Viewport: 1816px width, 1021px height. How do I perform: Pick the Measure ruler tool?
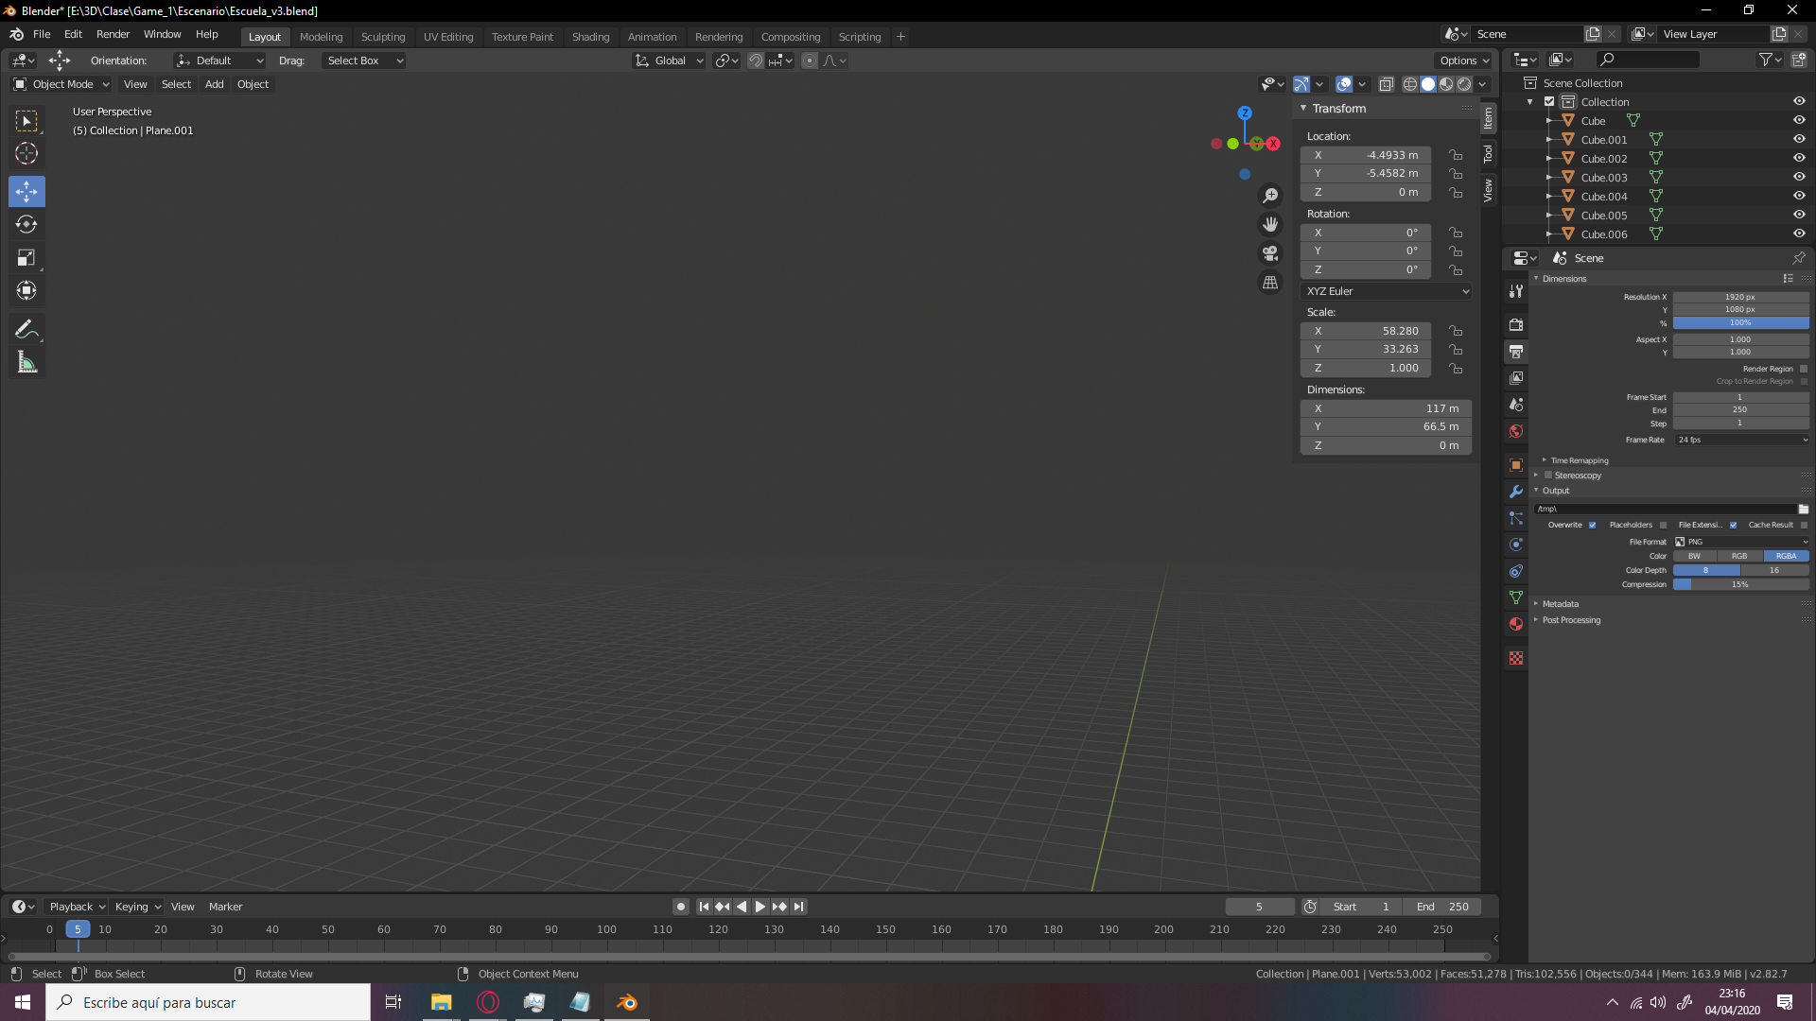coord(26,362)
